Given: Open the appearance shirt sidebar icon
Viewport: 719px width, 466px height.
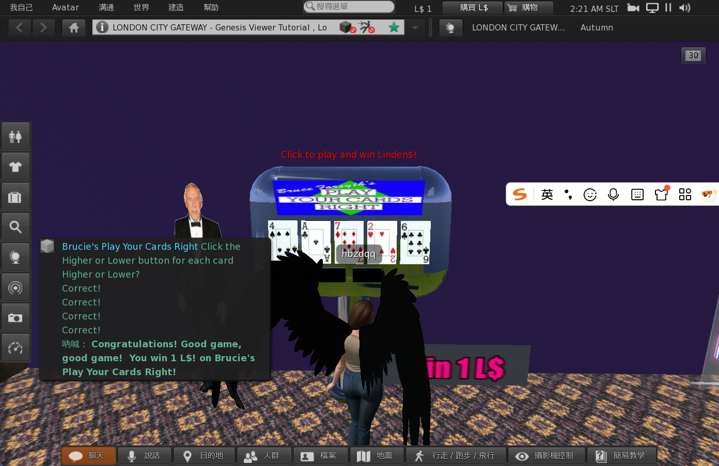Looking at the screenshot, I should coord(15,167).
